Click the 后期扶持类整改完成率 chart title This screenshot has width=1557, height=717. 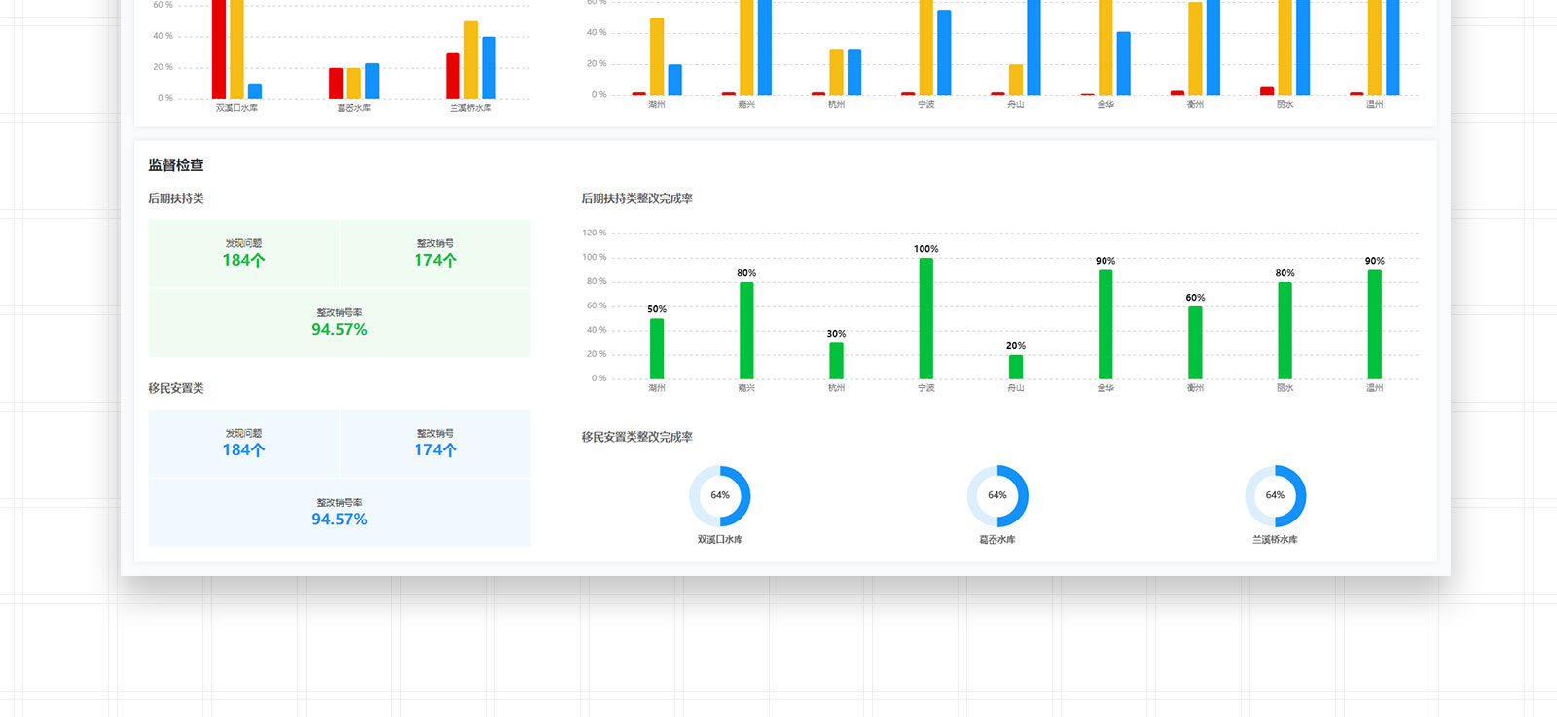637,198
